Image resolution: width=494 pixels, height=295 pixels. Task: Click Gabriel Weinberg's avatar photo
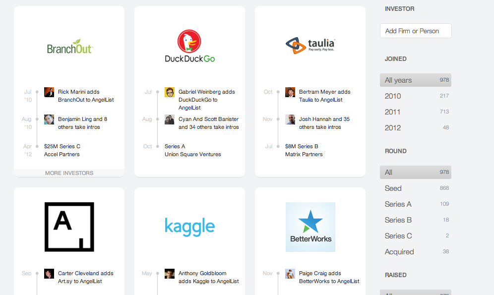point(170,92)
